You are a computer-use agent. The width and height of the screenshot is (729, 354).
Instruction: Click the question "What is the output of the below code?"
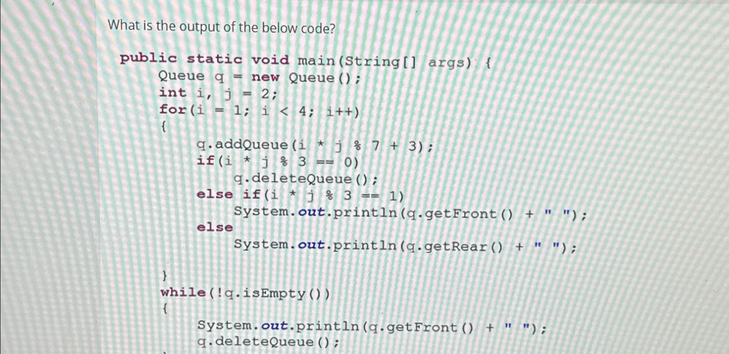click(x=222, y=27)
